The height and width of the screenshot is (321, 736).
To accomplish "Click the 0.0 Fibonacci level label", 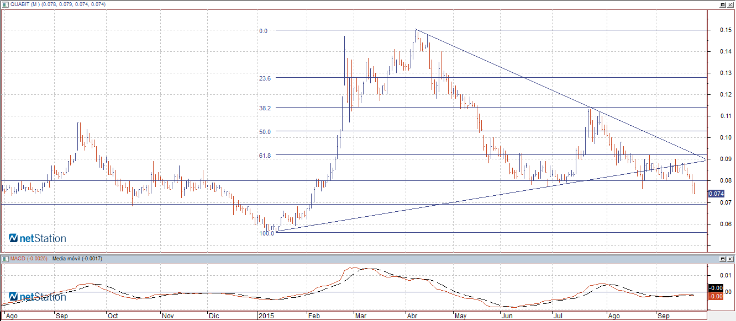I will coord(263,31).
